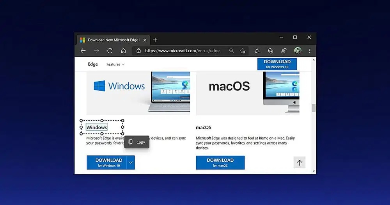Viewport: 390px width, 205px height.
Task: Click top DOWNLOAD for Windows 10 button
Action: pyautogui.click(x=277, y=64)
